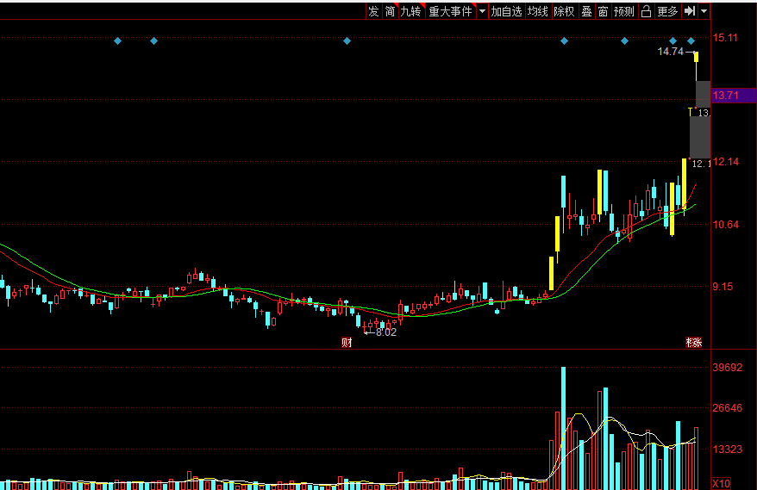Toggle the 均线 moving average lines
This screenshot has height=490, width=757.
pos(538,11)
